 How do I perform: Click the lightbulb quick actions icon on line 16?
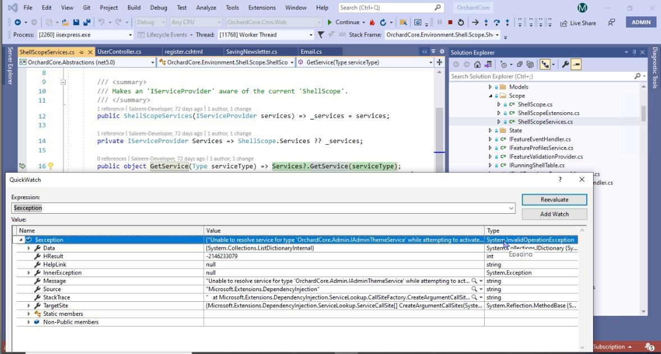pos(51,166)
